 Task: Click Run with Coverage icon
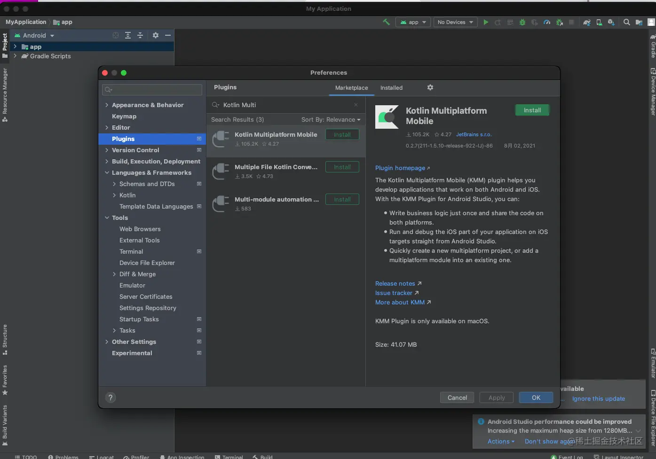(x=535, y=22)
